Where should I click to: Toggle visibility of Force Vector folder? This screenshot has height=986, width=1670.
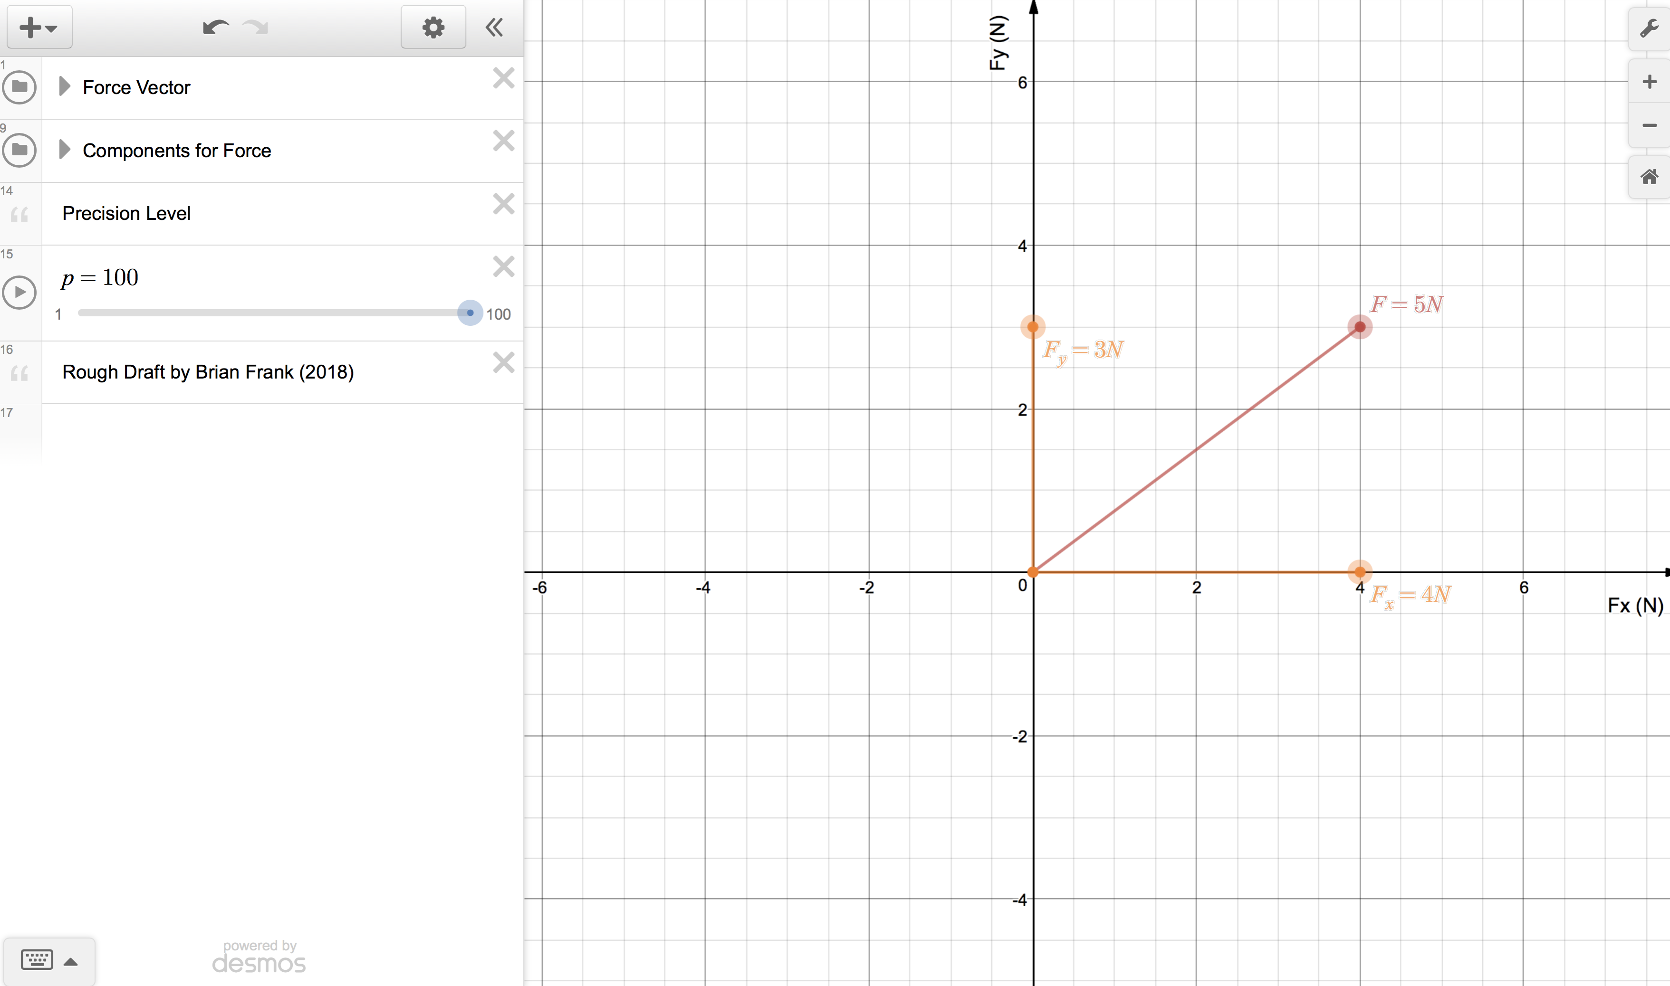point(20,87)
